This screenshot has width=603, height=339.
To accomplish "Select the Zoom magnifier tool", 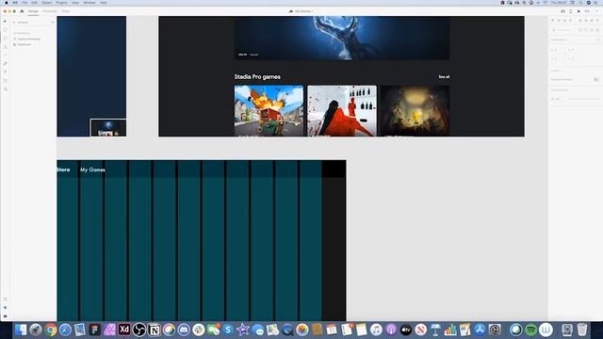I will click(5, 89).
